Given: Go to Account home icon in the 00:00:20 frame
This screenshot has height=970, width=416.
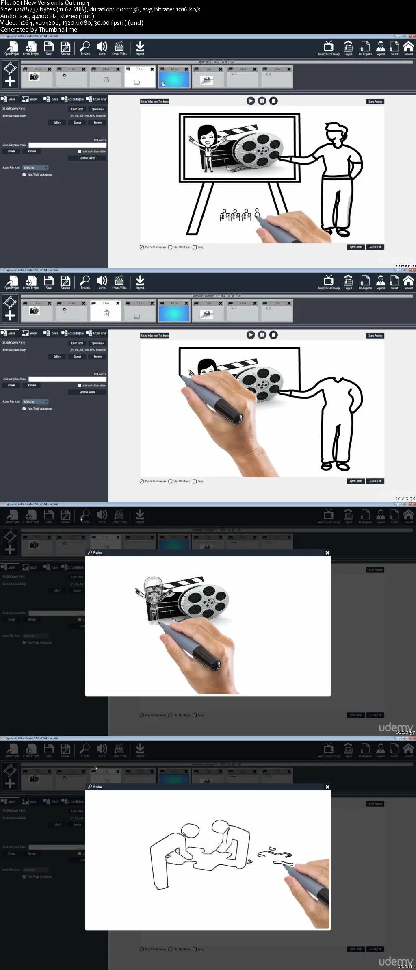Looking at the screenshot, I should (x=408, y=48).
